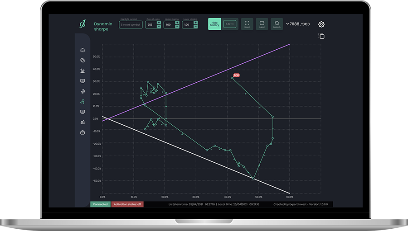
Task: Click the green connected-dots sidebar icon
Action: click(83, 102)
